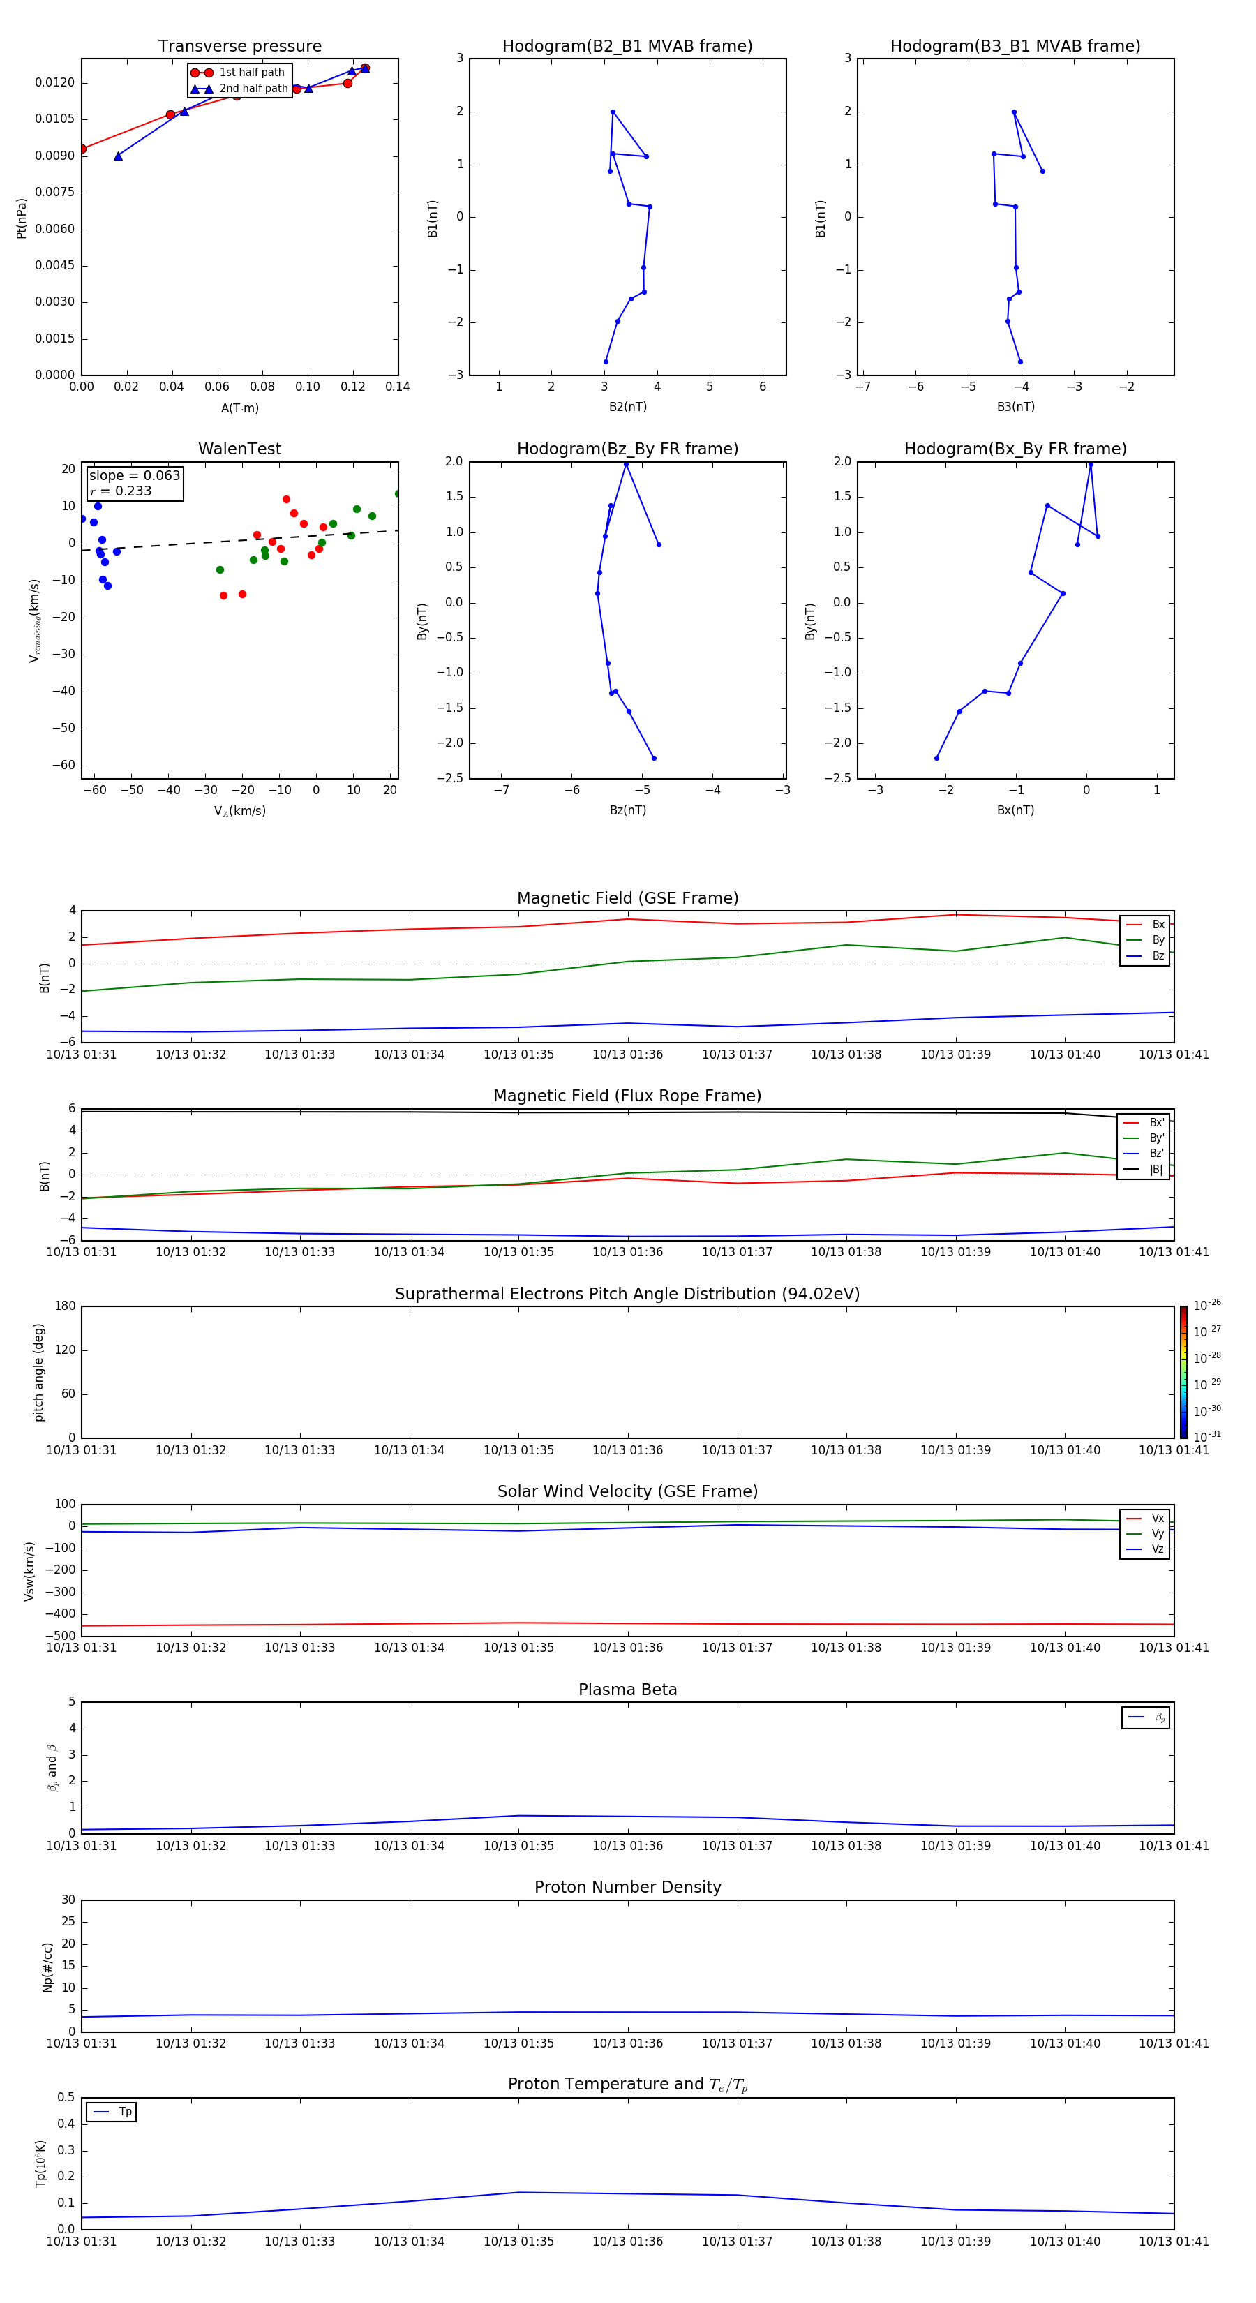Click the 'Magnetic Field (Flux Rope Frame)' title

(x=627, y=1096)
